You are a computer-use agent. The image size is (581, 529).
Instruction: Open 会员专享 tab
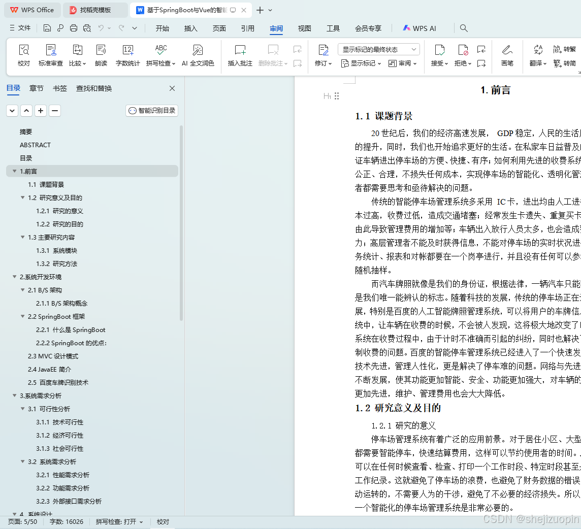click(368, 28)
